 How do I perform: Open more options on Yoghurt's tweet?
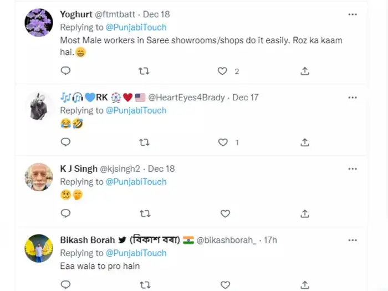click(x=353, y=14)
